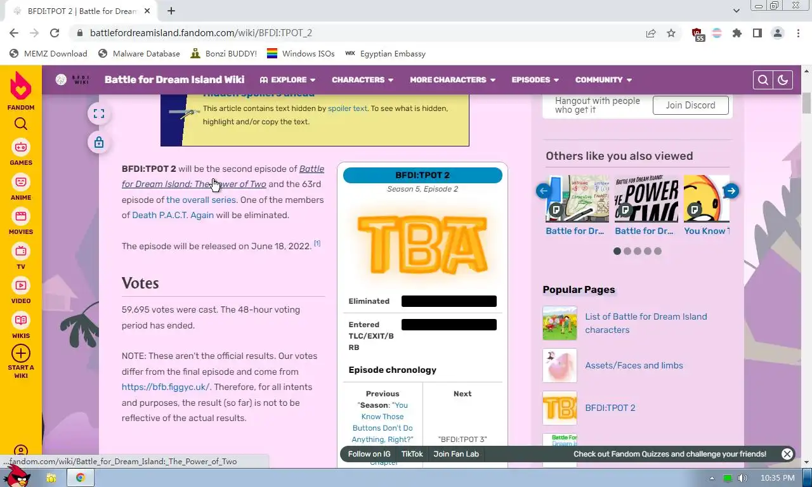Screen dimensions: 812x487
Task: Open the Malware Database bookmark
Action: point(139,54)
